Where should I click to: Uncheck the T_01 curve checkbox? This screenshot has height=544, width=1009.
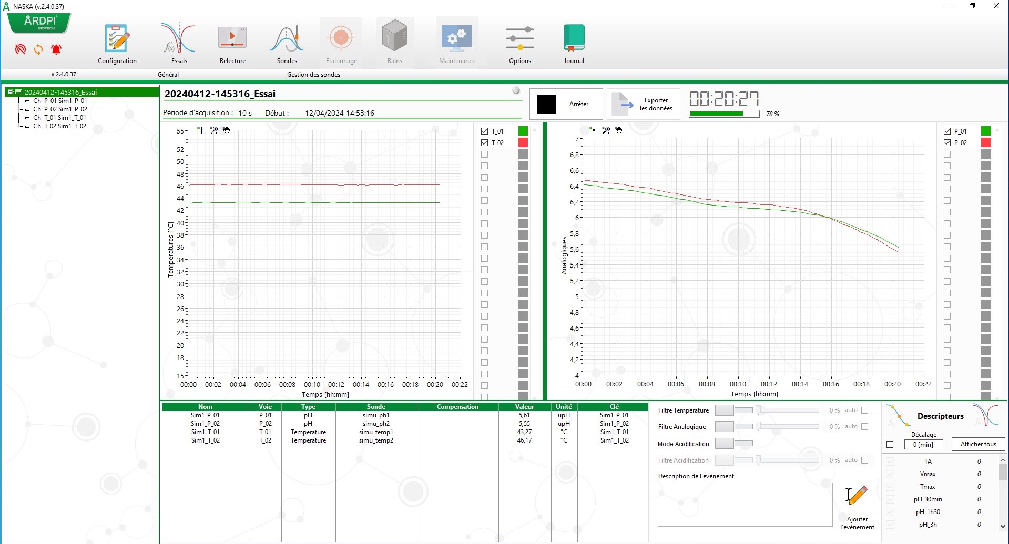[485, 131]
